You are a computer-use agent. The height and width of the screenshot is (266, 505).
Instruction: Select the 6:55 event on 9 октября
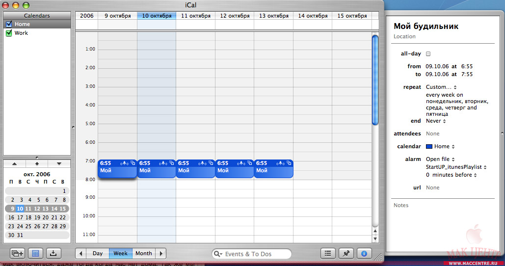[x=117, y=169]
